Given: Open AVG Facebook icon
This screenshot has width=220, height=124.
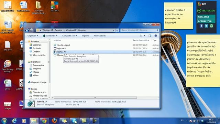Looking at the screenshot, I should pos(201,26).
